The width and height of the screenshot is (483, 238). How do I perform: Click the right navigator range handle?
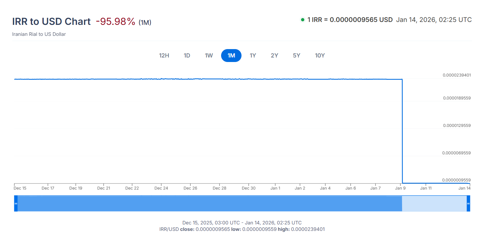tap(468, 203)
